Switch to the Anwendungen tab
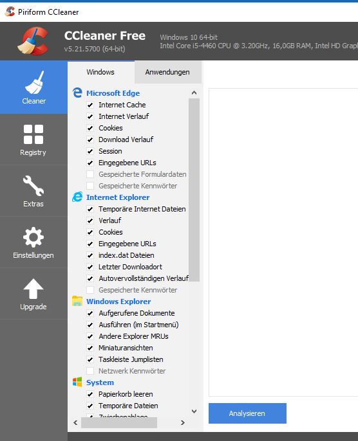 click(167, 72)
